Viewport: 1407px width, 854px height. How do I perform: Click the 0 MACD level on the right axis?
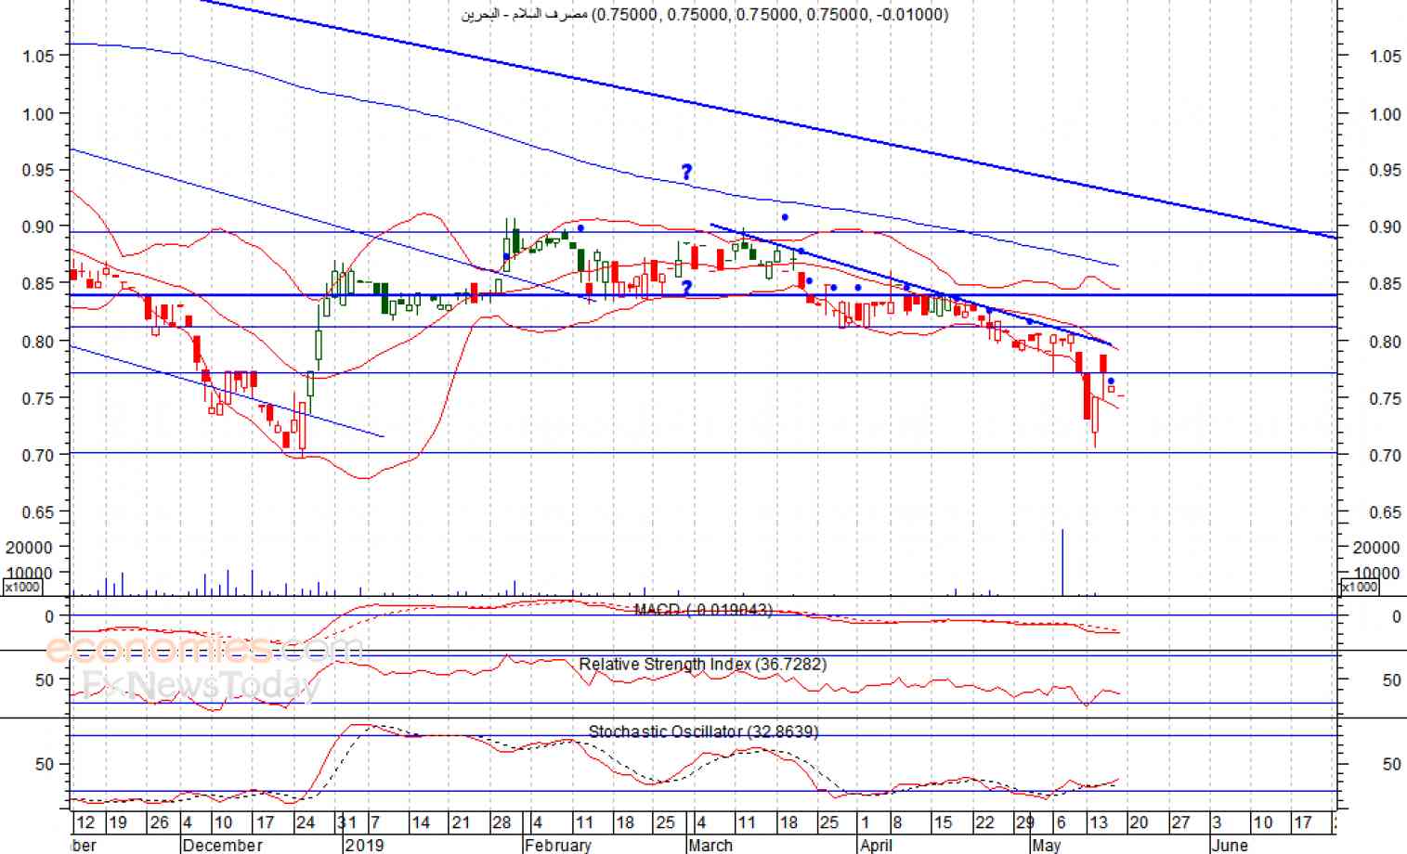coord(1396,617)
